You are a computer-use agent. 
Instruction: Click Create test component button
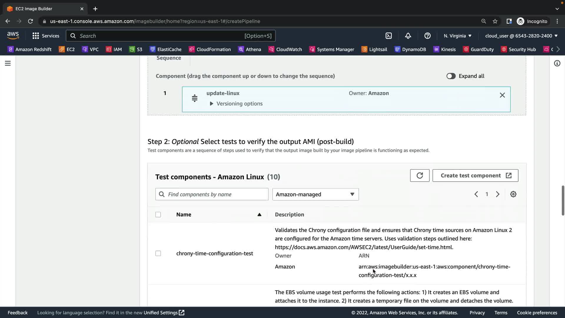[475, 175]
